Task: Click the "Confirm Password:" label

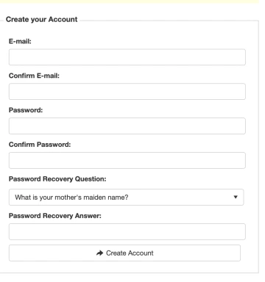Action: pos(40,145)
